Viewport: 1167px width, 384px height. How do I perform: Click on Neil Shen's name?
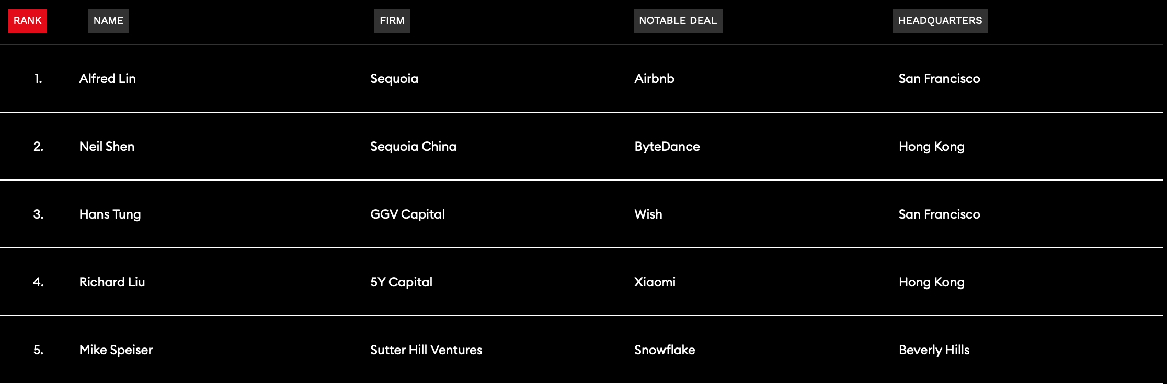click(107, 147)
